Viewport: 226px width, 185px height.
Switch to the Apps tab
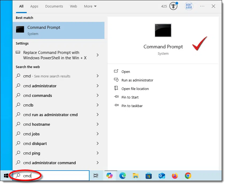coord(34,6)
